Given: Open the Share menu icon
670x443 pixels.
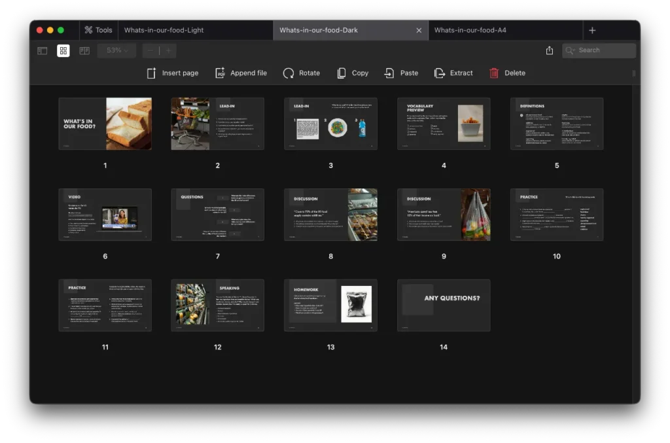Looking at the screenshot, I should (x=549, y=50).
